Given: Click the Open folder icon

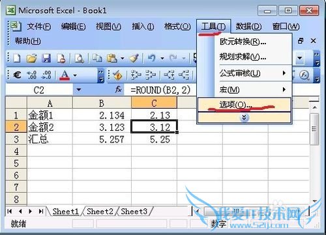Looking at the screenshot, I should point(31,58).
